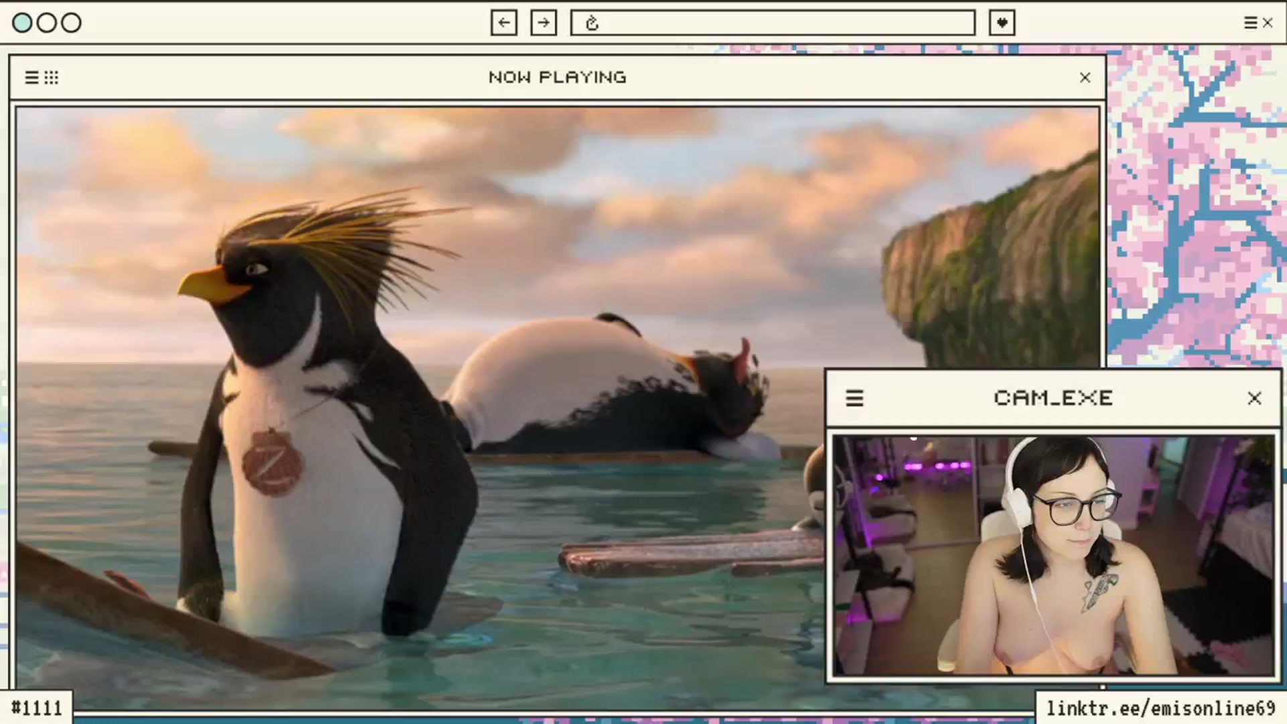
Task: Open the Now Playing list menu icon
Action: 32,78
